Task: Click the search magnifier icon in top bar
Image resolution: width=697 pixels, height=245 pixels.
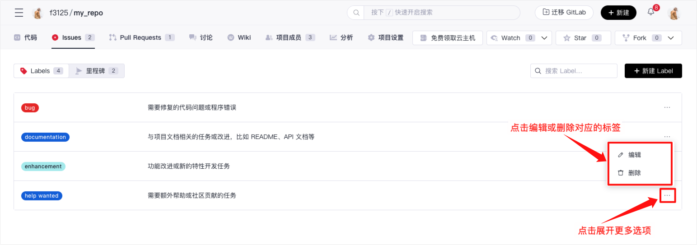Action: pos(356,13)
